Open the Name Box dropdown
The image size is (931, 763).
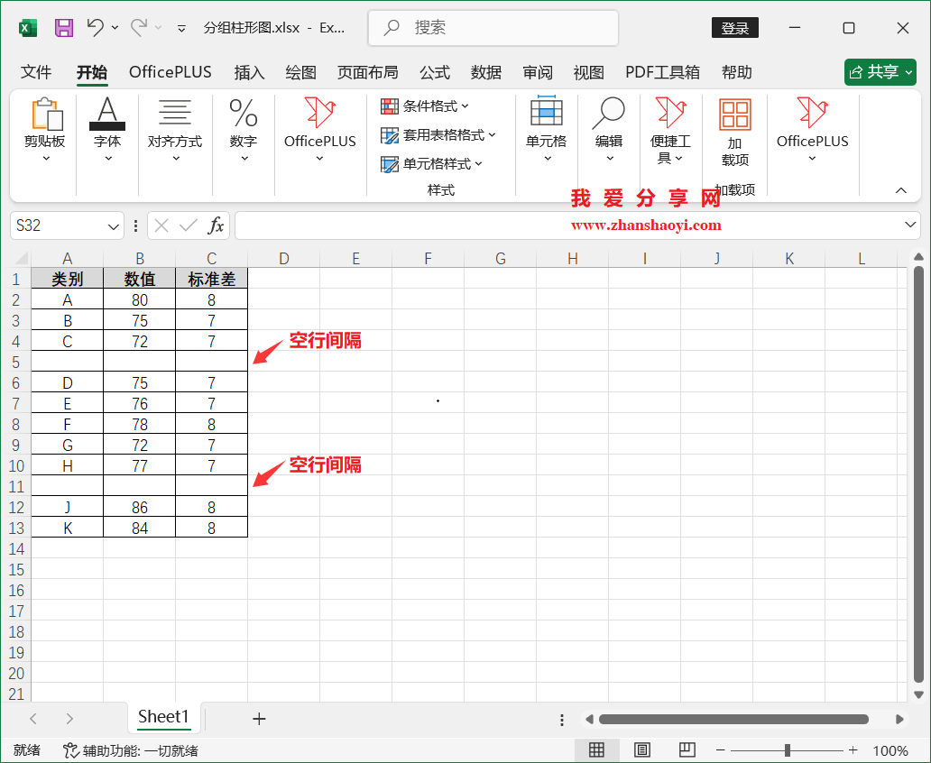(x=113, y=225)
